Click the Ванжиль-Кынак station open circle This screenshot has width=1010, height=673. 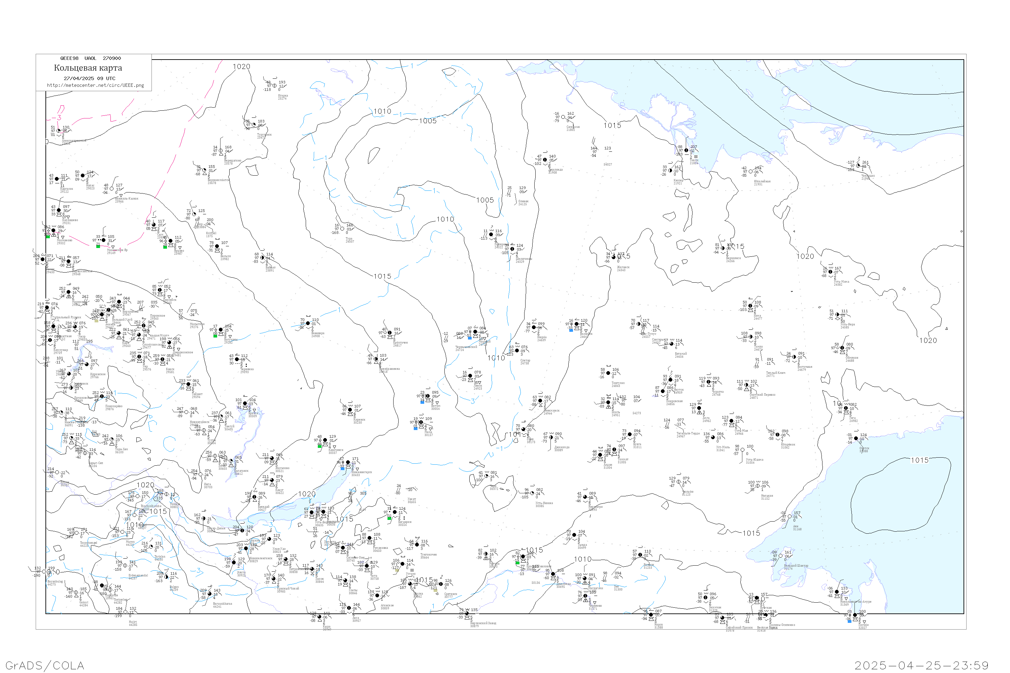(112, 189)
